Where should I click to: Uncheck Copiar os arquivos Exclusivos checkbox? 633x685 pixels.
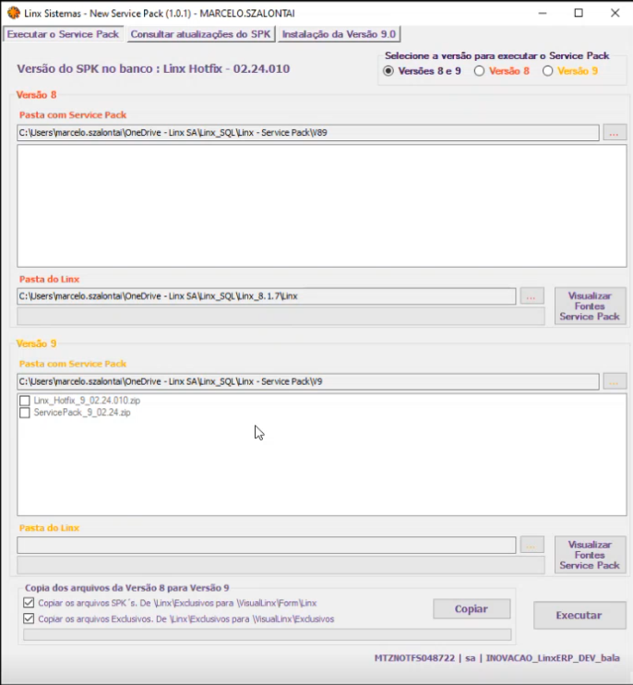[29, 619]
